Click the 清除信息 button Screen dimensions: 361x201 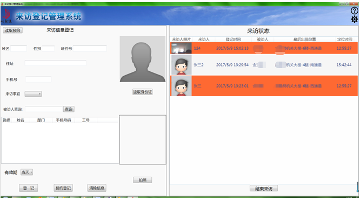pyautogui.click(x=97, y=188)
